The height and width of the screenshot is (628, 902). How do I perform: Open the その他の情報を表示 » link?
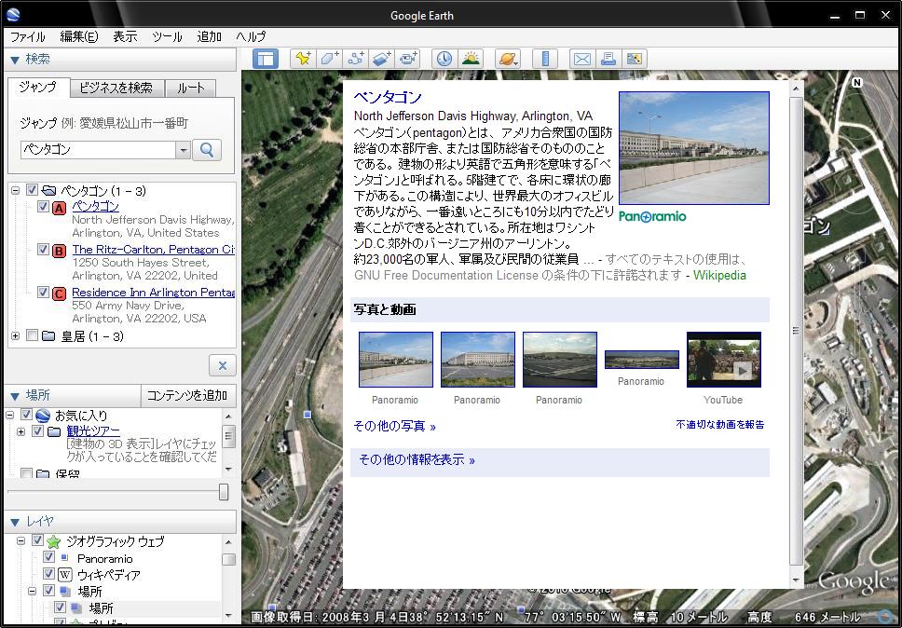[417, 460]
